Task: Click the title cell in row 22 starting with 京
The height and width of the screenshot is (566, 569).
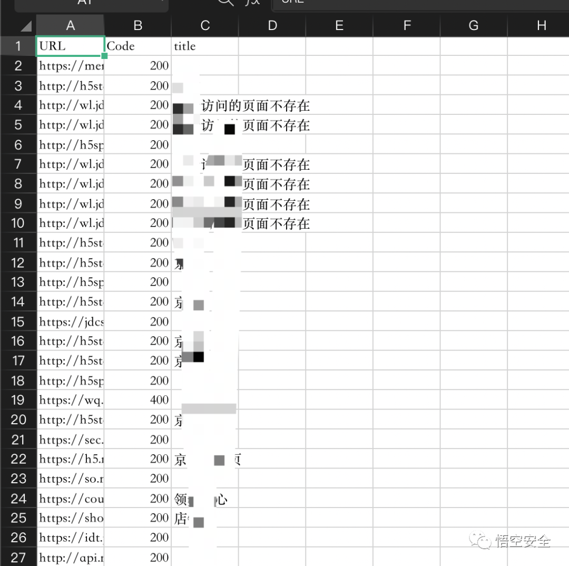Action: [205, 459]
